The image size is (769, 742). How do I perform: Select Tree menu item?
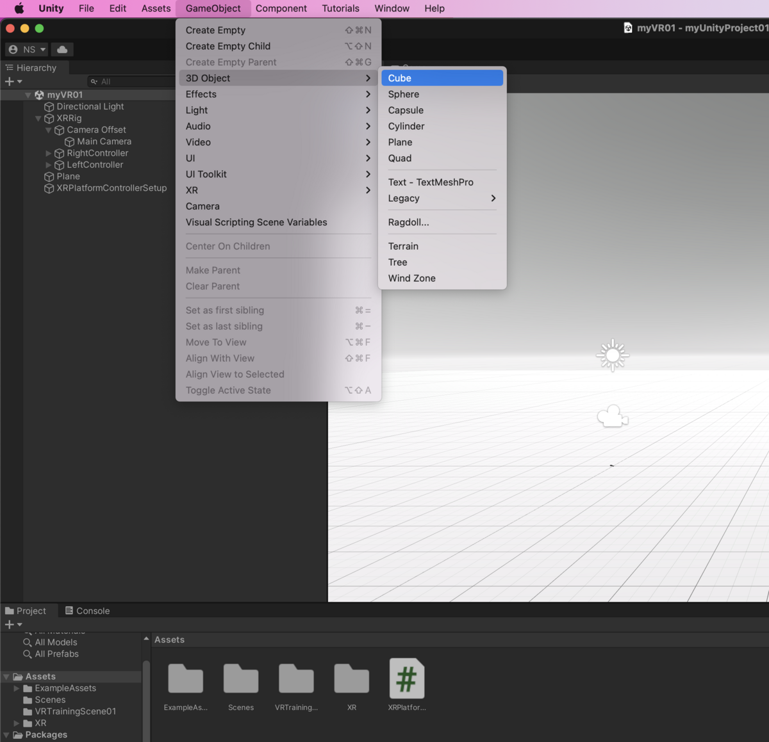pos(442,262)
